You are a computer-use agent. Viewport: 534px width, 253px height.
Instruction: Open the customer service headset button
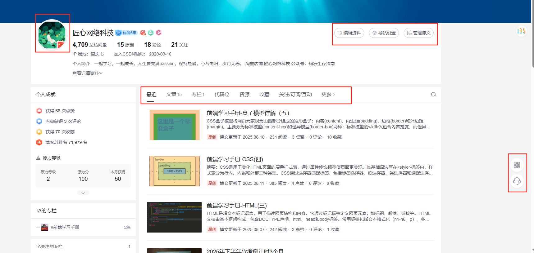point(517,181)
